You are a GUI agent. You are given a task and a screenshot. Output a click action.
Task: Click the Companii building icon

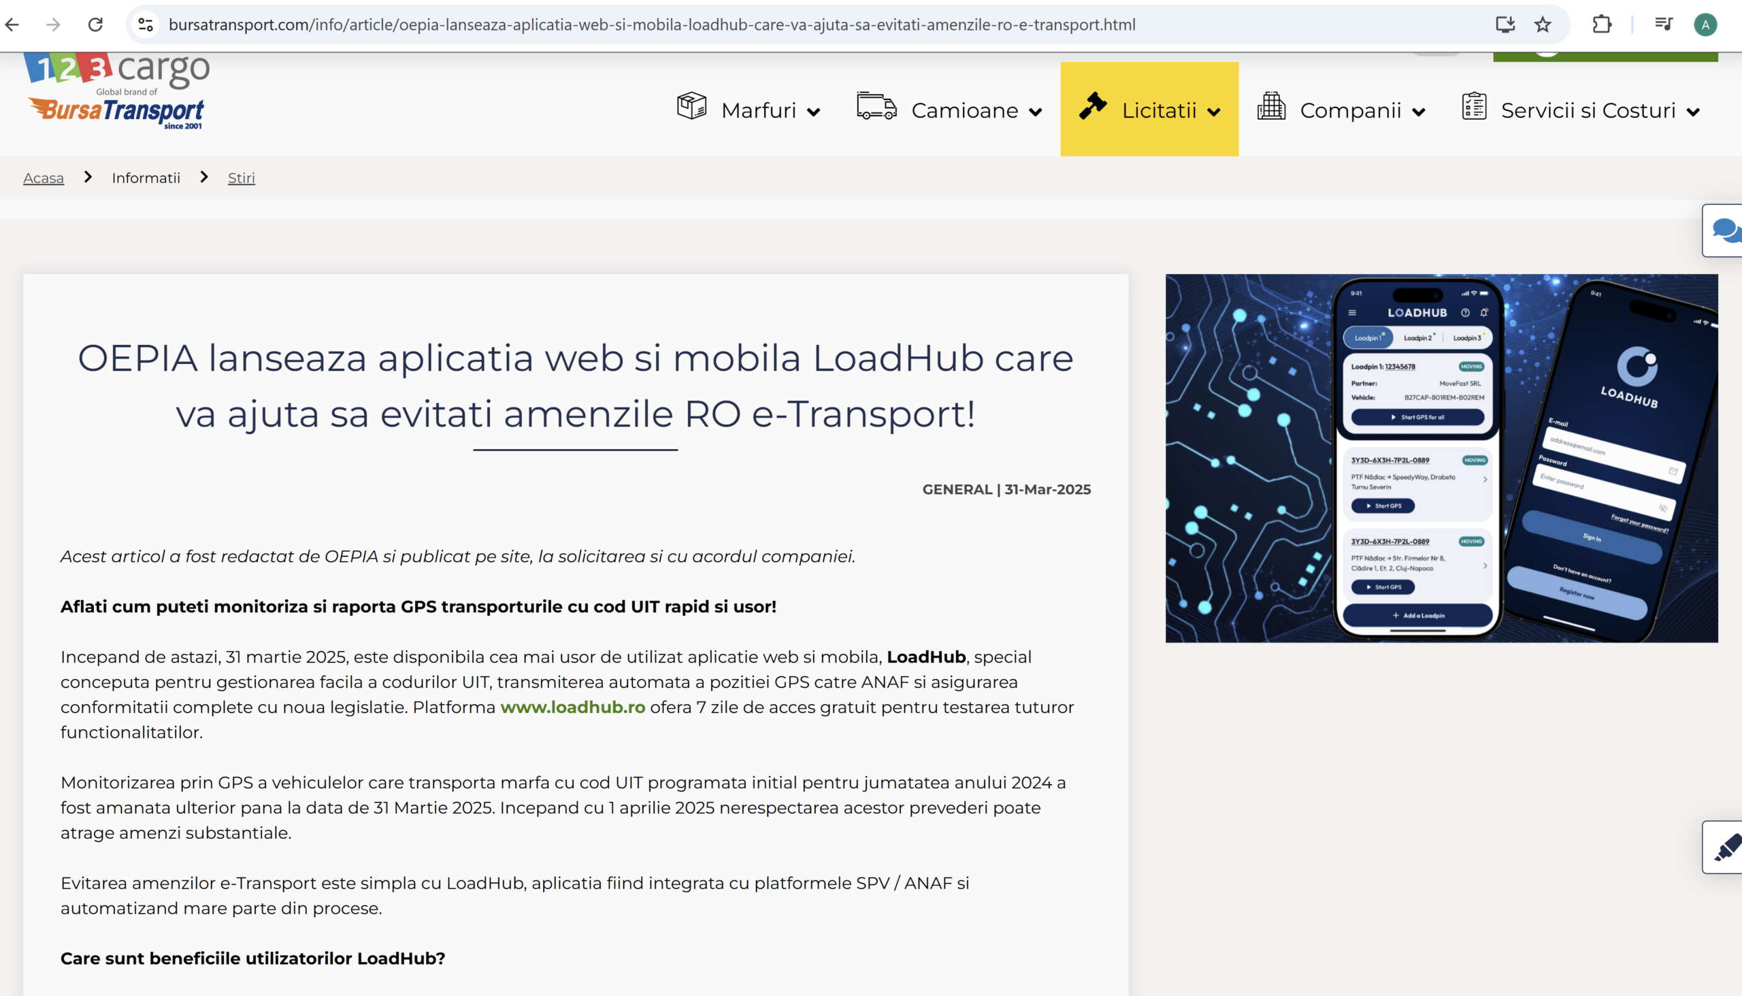point(1271,108)
